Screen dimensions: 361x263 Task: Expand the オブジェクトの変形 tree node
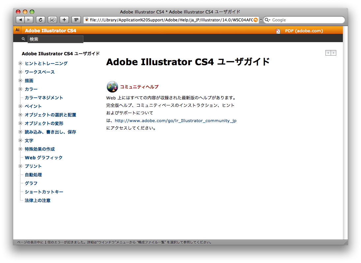point(20,123)
